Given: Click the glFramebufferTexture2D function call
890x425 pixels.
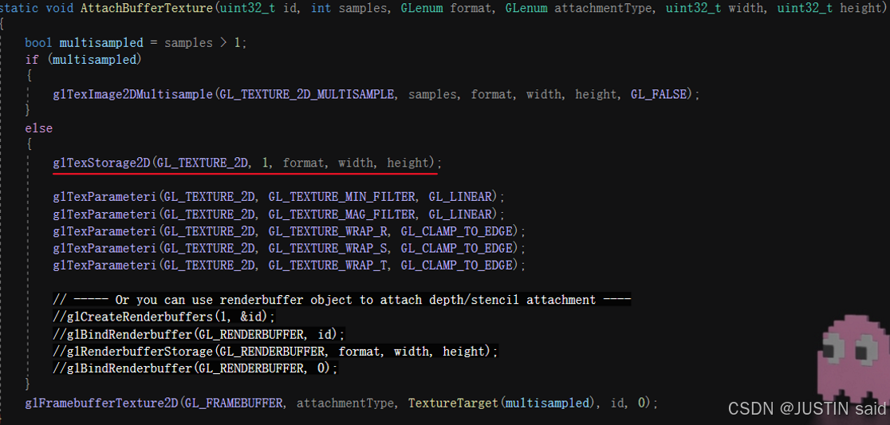Looking at the screenshot, I should click(101, 403).
